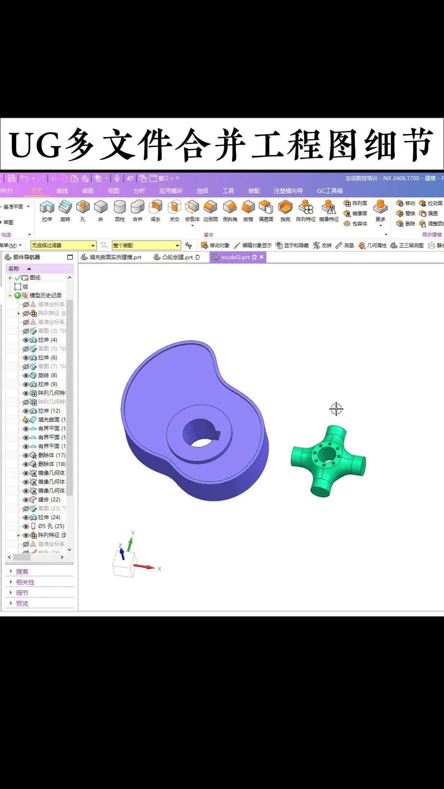
Task: Click the Measure (测量) tool
Action: 345,245
